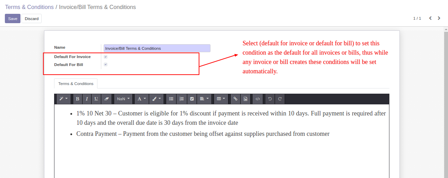Toggle the Default For Invoice checkbox
The image size is (448, 178).
pos(105,57)
